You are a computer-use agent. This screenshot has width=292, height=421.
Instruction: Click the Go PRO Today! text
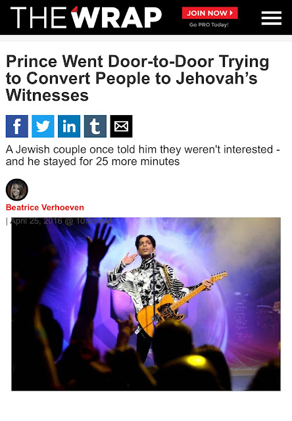tap(208, 25)
